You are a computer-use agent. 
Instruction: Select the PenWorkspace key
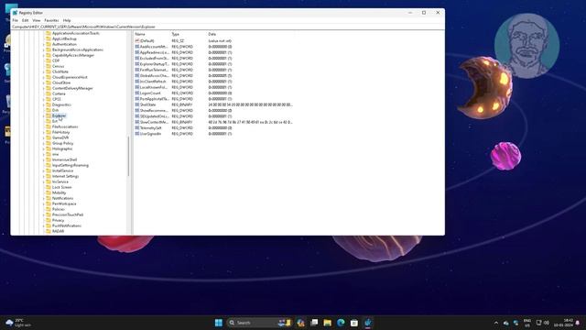tap(64, 203)
